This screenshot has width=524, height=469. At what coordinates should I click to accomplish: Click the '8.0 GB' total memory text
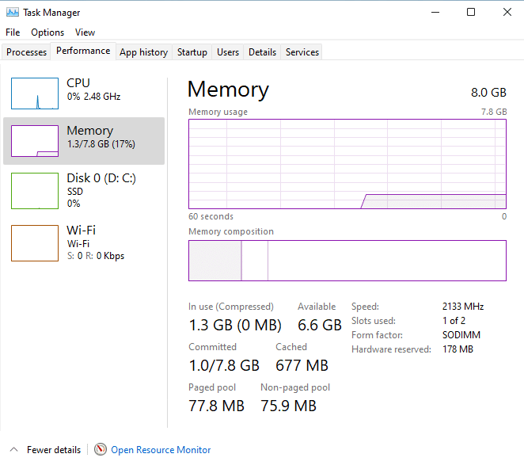pos(488,93)
